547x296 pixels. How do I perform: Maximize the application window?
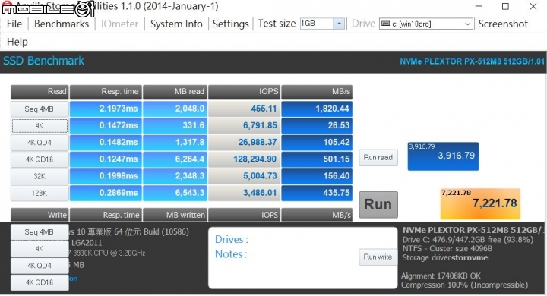505,6
